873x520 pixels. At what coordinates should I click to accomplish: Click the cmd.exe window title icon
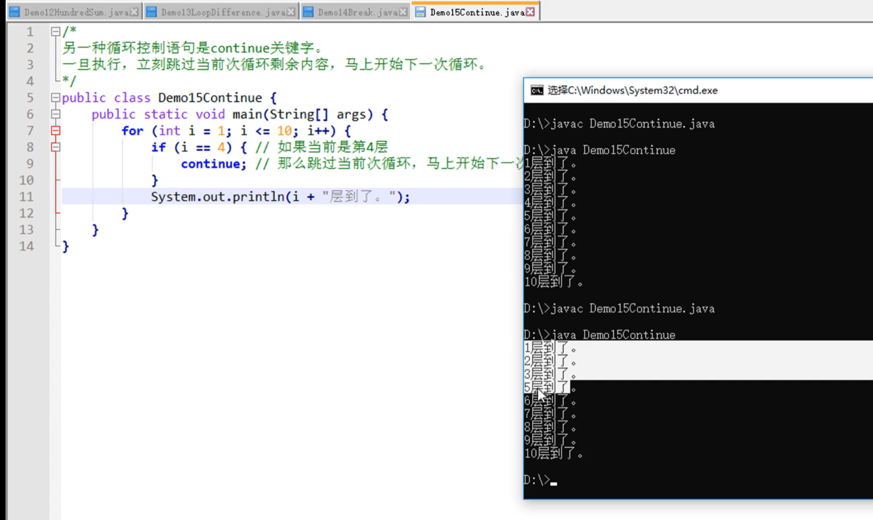[x=537, y=90]
